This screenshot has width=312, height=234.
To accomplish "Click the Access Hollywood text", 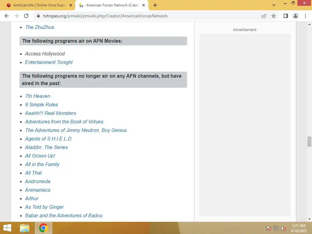I will [45, 54].
